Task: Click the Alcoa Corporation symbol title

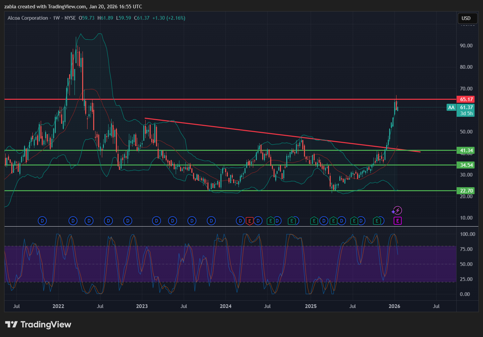Action: tap(28, 18)
